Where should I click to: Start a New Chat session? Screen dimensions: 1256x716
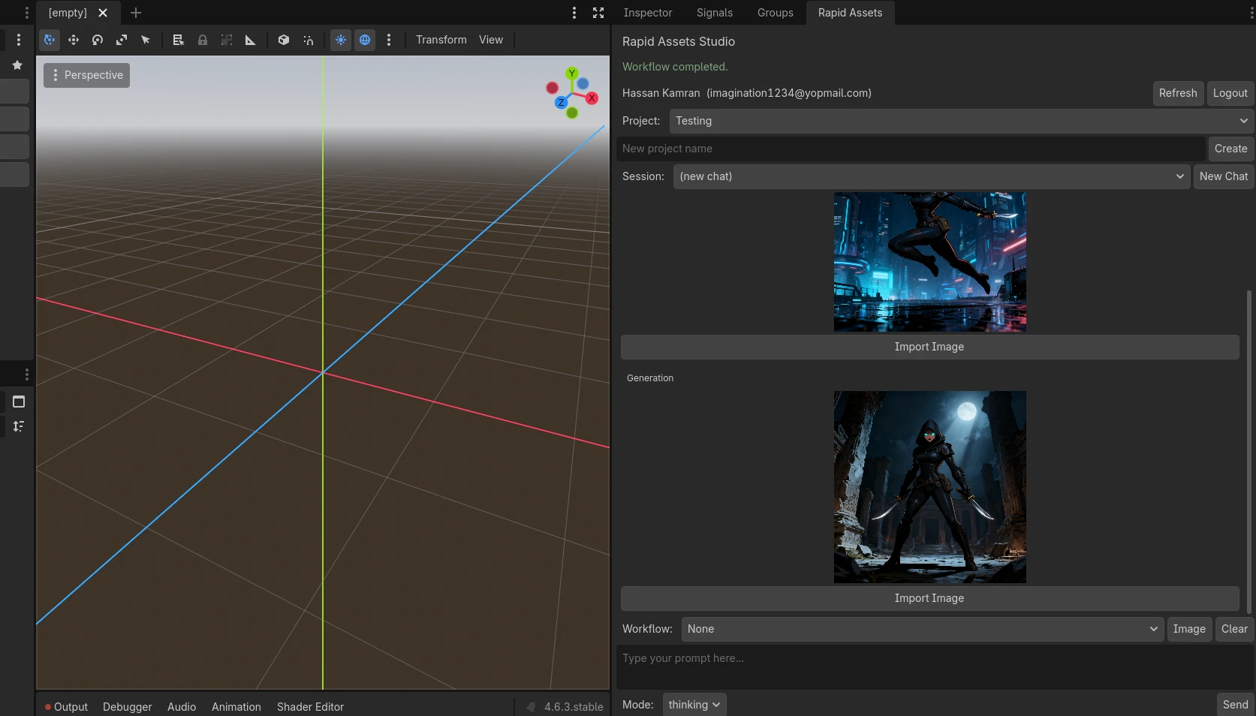[1224, 176]
